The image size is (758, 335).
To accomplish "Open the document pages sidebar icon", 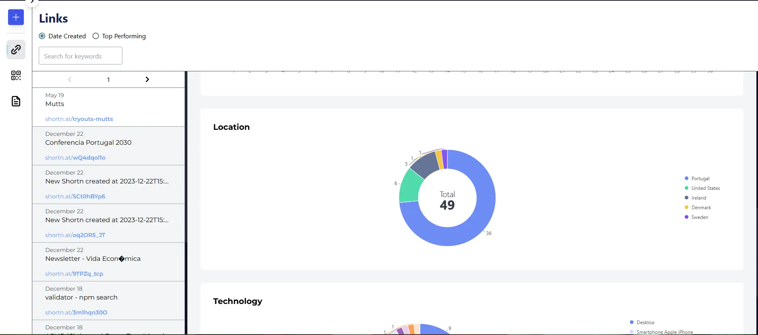I will (16, 101).
